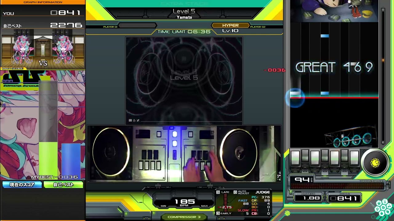This screenshot has width=394, height=221.
Task: Click the MYBEST:-0036 text
Action: [54, 177]
